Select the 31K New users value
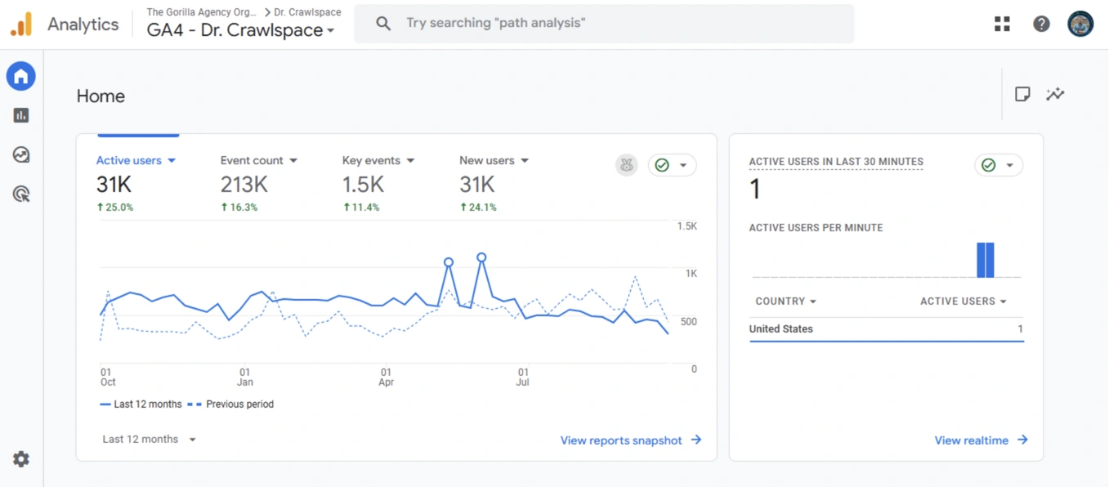 (x=477, y=185)
